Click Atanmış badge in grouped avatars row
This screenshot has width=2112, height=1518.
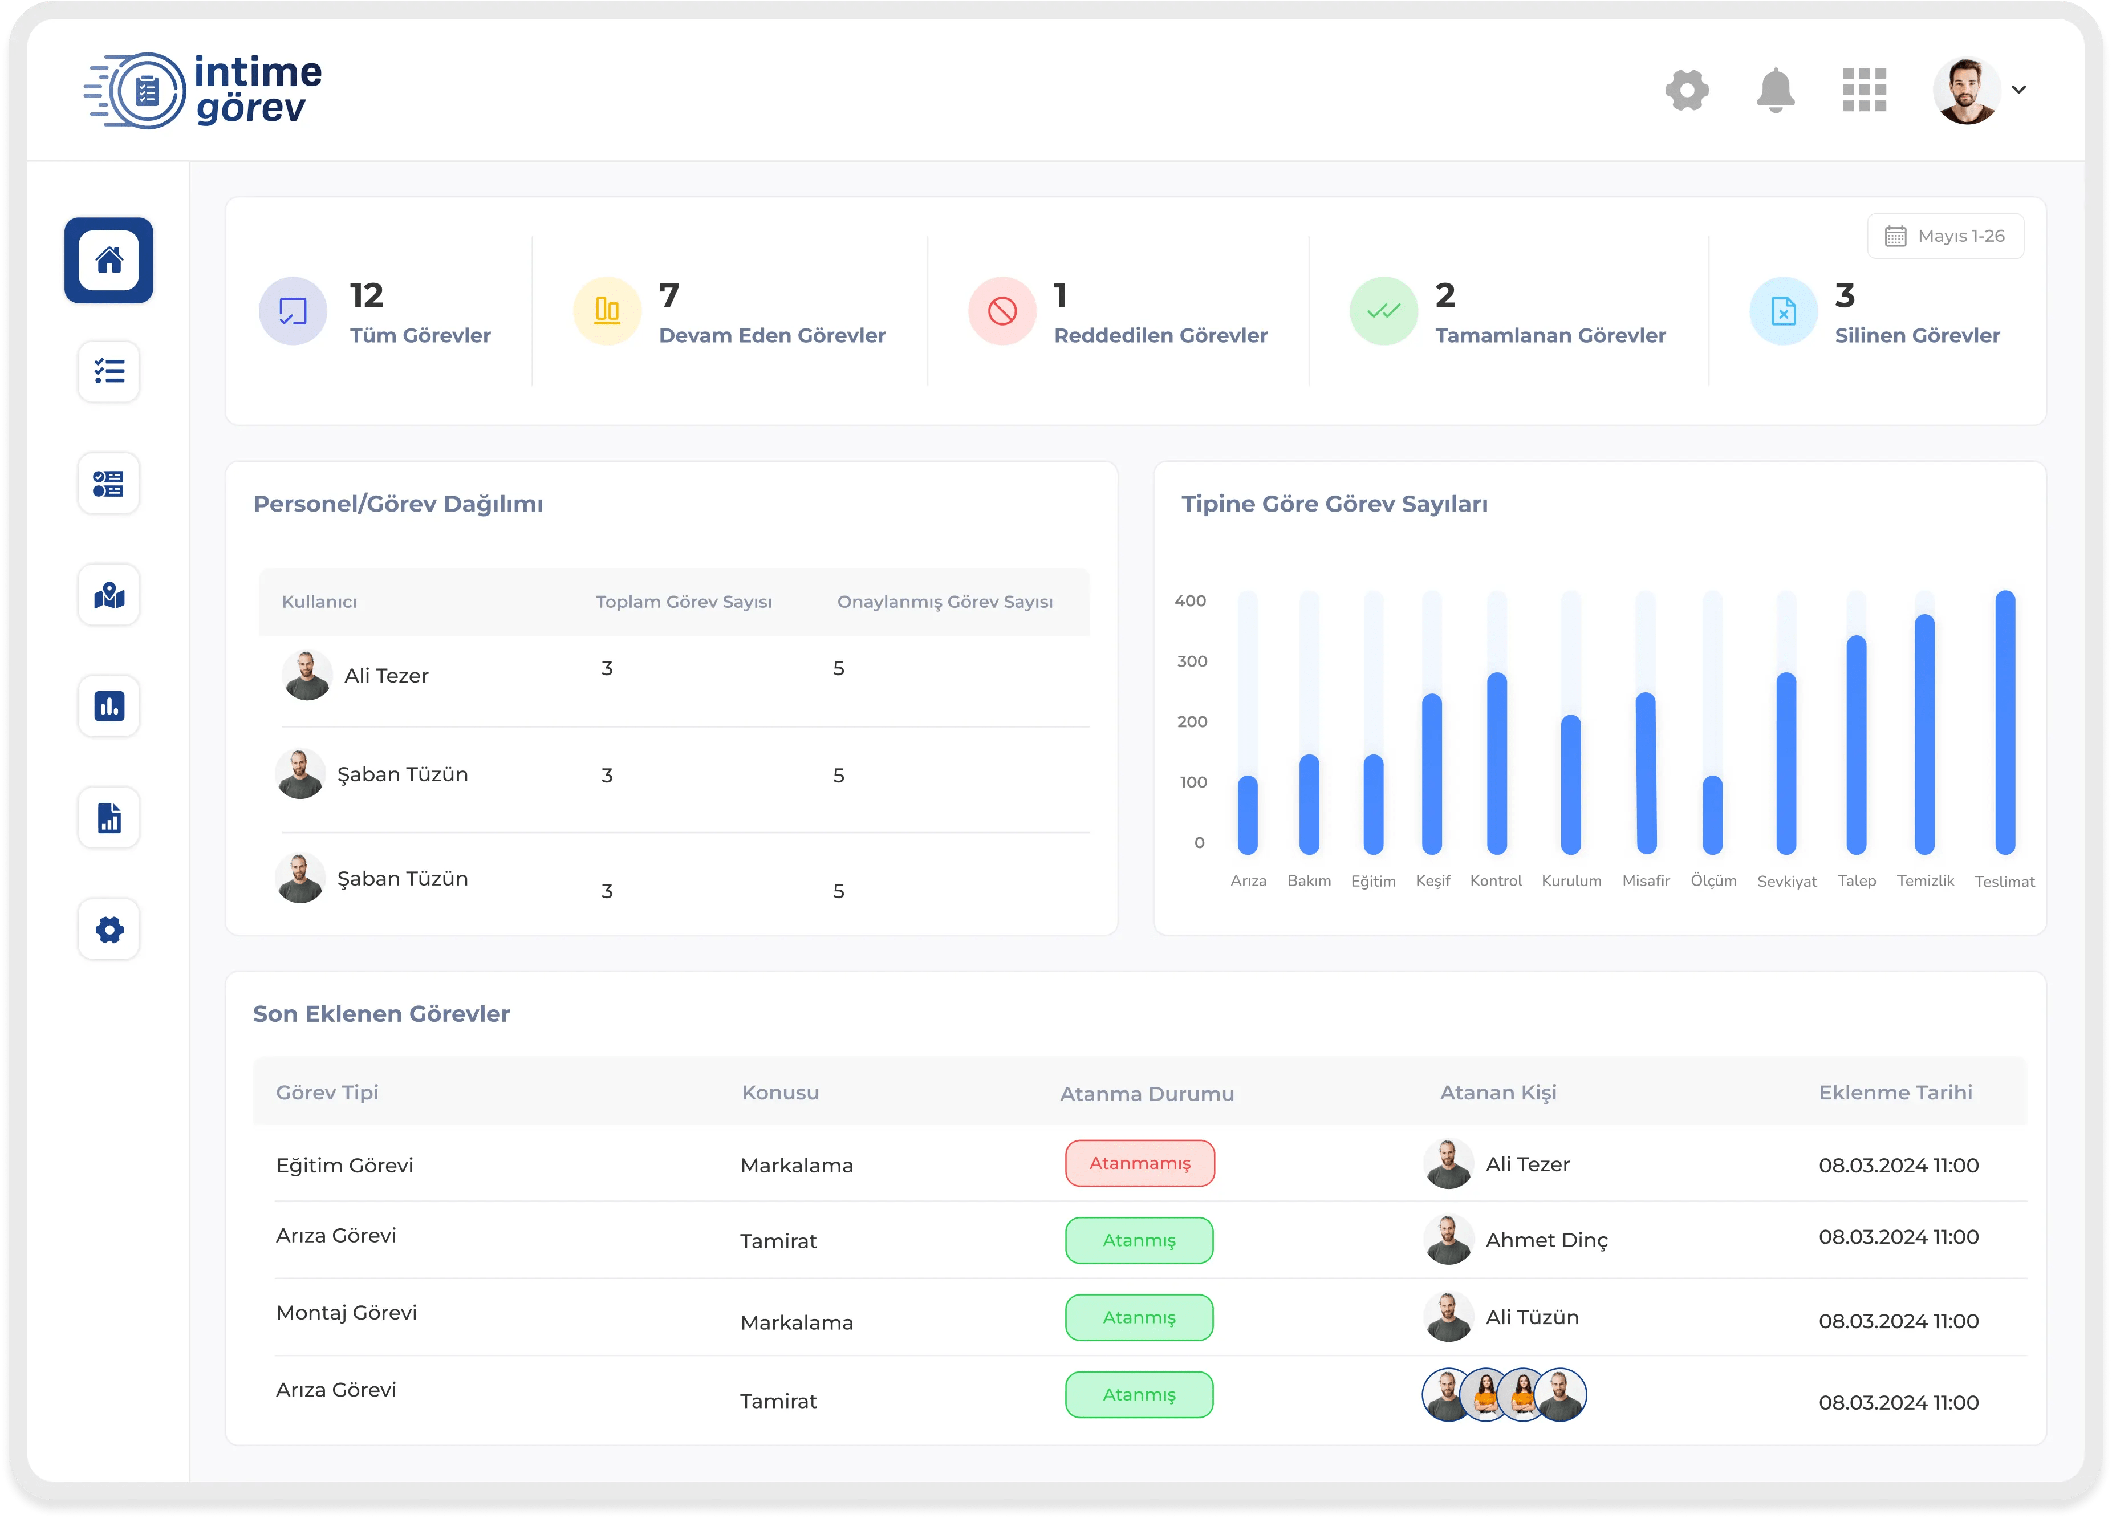click(1140, 1395)
